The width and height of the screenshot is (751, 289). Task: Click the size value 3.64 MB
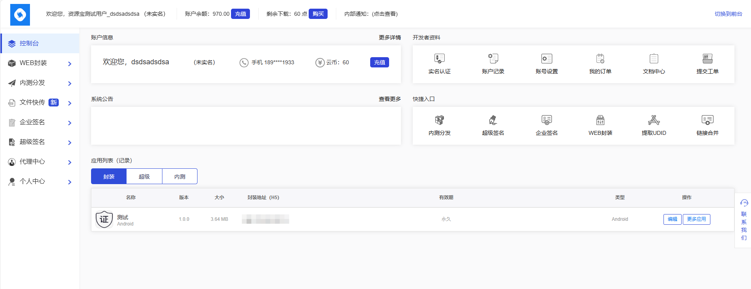tap(219, 219)
